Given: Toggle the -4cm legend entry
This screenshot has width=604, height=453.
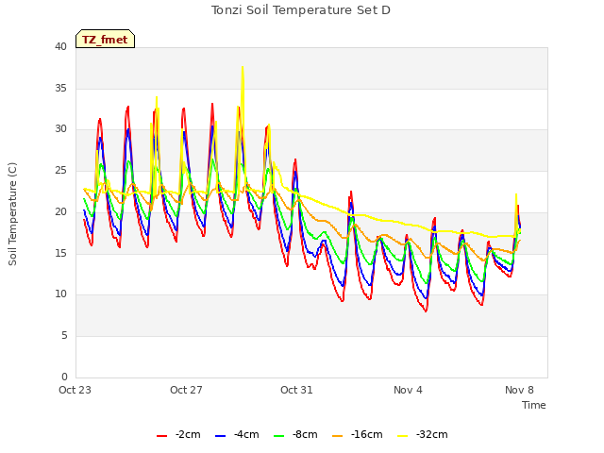Looking at the screenshot, I should (x=237, y=435).
